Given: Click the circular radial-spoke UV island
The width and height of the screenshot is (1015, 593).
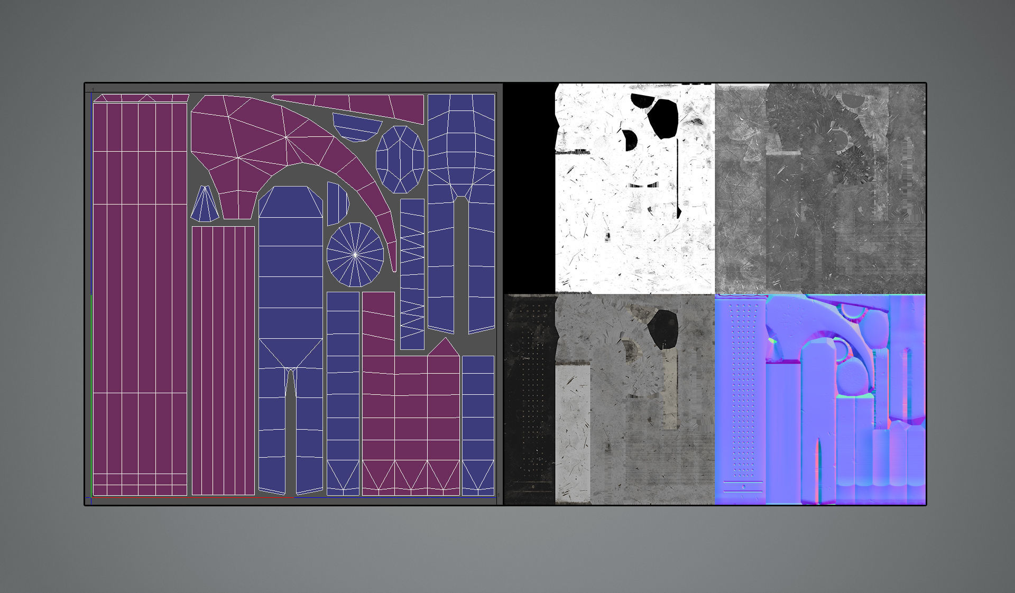Looking at the screenshot, I should coord(355,255).
